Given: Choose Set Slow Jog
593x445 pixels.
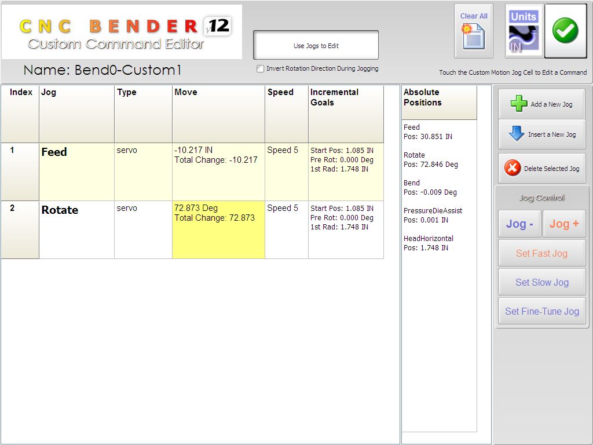Looking at the screenshot, I should [541, 282].
